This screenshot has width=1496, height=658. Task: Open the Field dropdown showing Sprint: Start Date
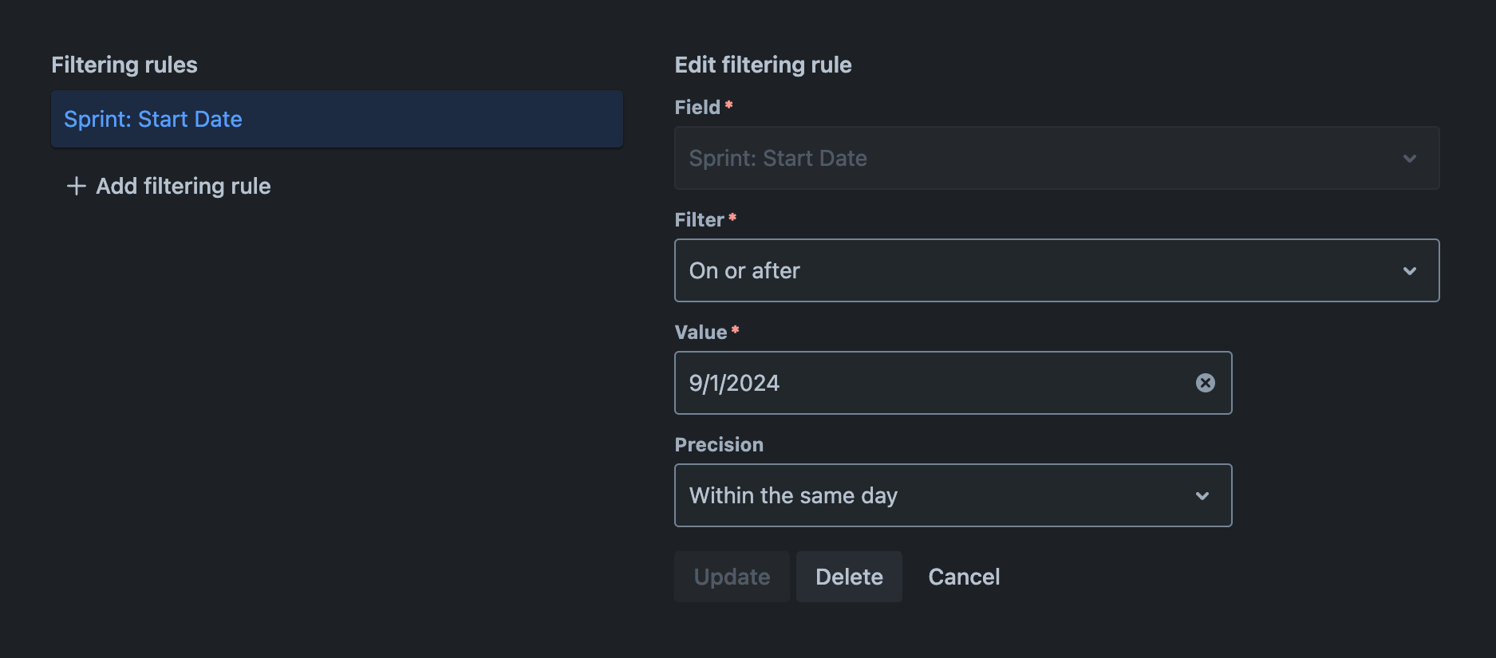[1055, 158]
